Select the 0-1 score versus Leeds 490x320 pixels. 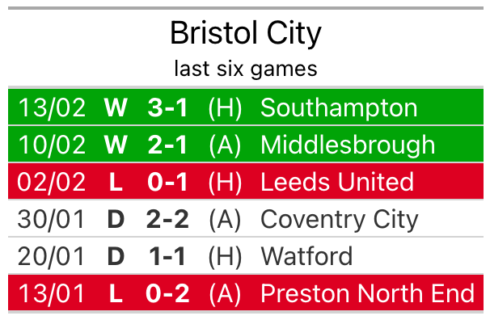click(x=167, y=182)
